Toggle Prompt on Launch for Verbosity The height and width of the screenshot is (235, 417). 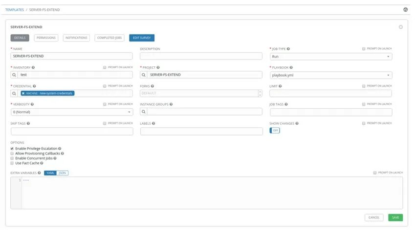click(105, 104)
